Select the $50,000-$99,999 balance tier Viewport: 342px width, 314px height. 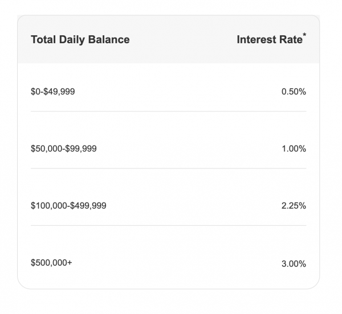point(63,148)
